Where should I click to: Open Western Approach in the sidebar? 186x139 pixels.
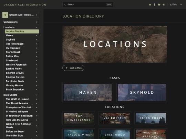[16, 65]
